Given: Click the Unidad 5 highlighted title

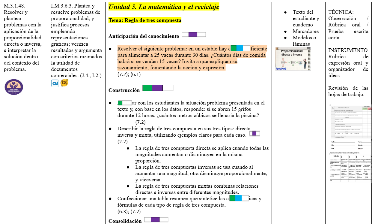Looking at the screenshot, I should click(x=164, y=7).
